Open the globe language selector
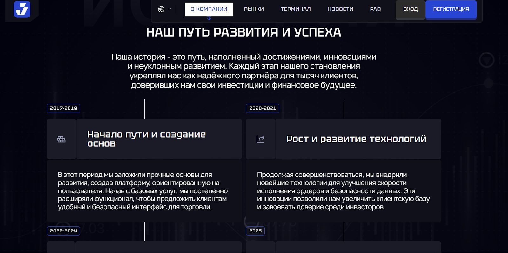This screenshot has width=508, height=253. coord(164,9)
